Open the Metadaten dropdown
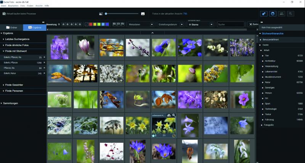Image resolution: width=305 pixels, height=163 pixels. (x=140, y=24)
